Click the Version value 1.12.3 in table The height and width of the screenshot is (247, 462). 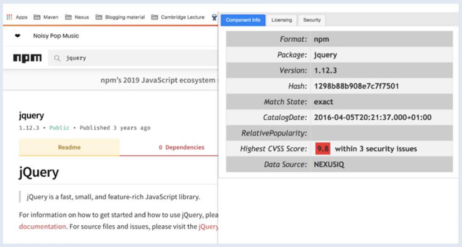tap(325, 70)
